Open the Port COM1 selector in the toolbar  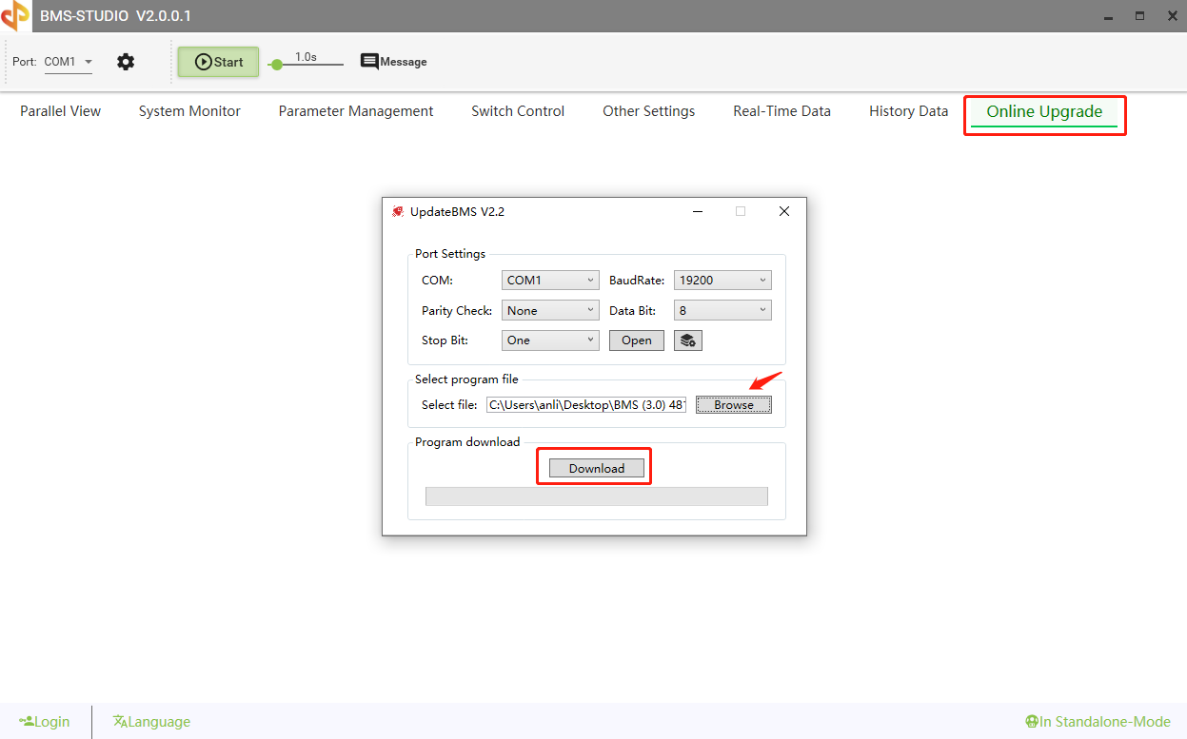(68, 61)
